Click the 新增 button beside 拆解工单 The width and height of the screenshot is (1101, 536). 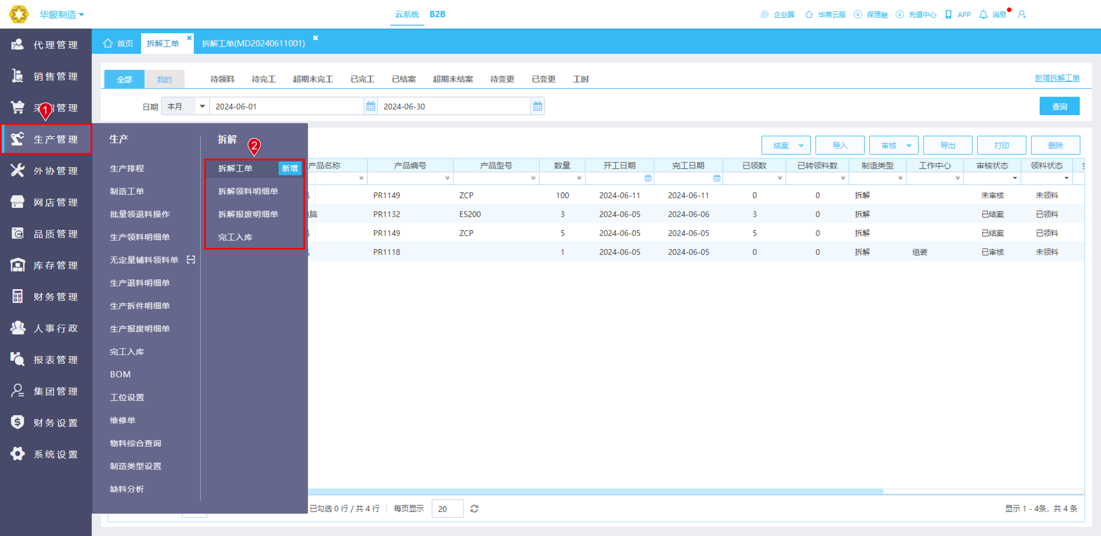click(x=290, y=168)
